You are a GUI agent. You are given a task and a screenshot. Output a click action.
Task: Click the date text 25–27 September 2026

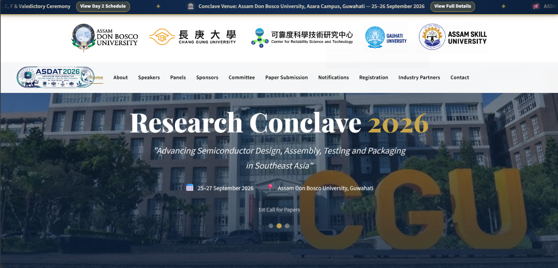(225, 188)
